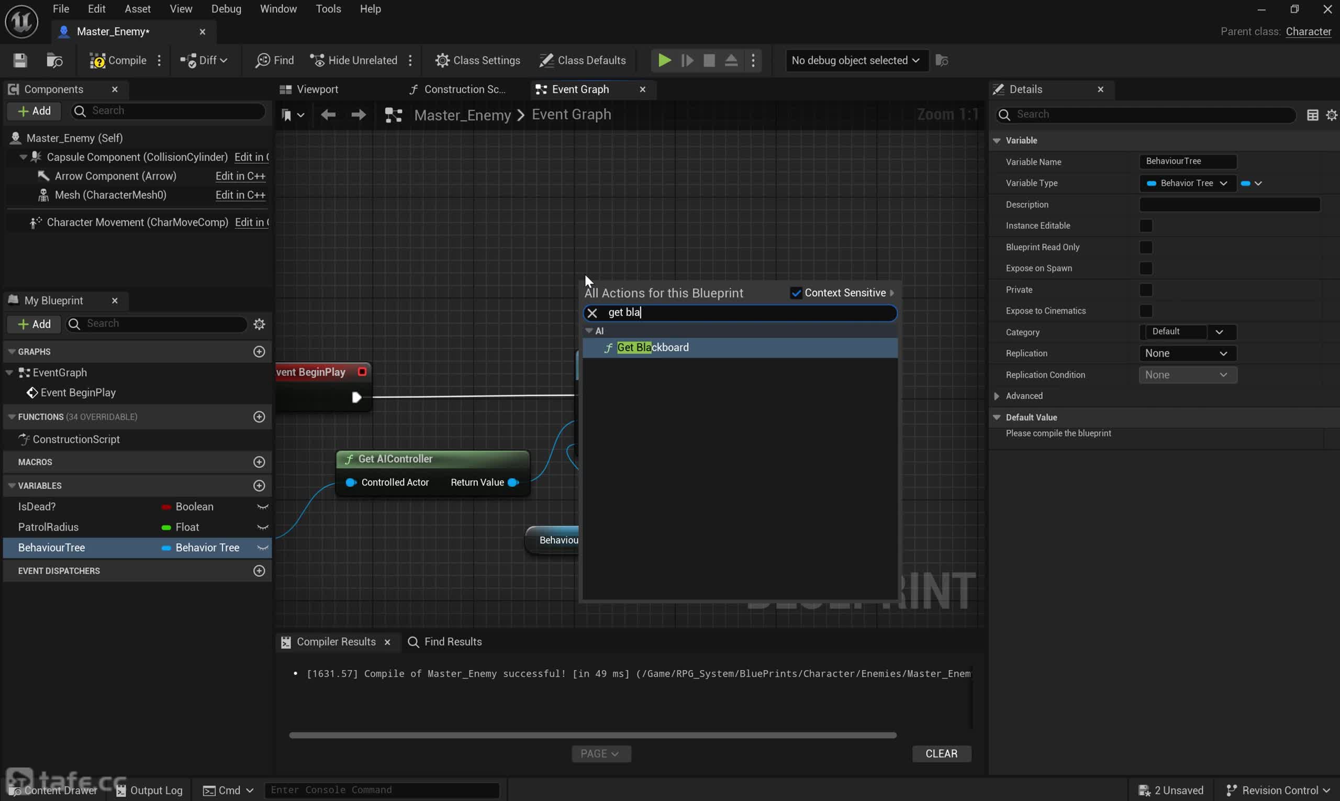The width and height of the screenshot is (1340, 801).
Task: Open the Diff dropdown
Action: 204,60
